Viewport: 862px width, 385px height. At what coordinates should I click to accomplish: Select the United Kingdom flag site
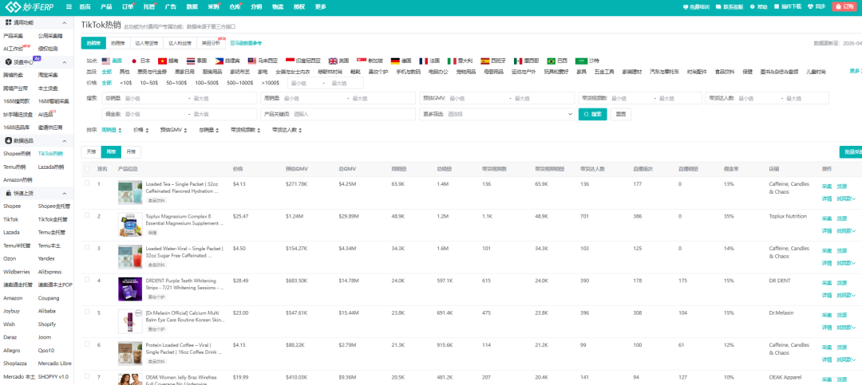coord(333,61)
